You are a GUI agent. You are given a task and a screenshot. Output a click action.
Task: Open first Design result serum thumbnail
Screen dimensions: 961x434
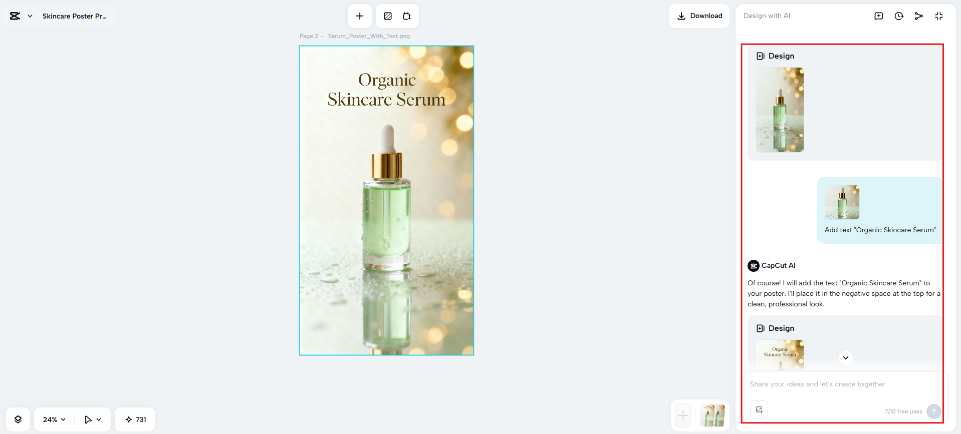pos(780,110)
